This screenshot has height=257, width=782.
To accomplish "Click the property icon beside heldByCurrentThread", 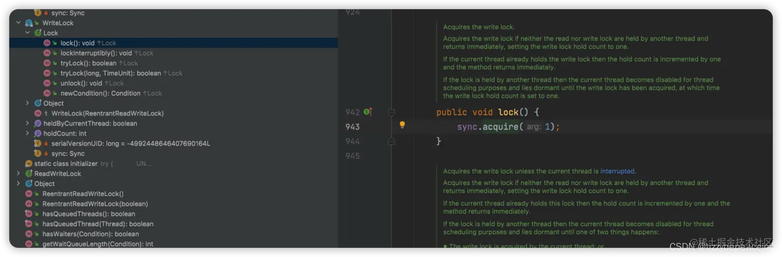I will (38, 123).
